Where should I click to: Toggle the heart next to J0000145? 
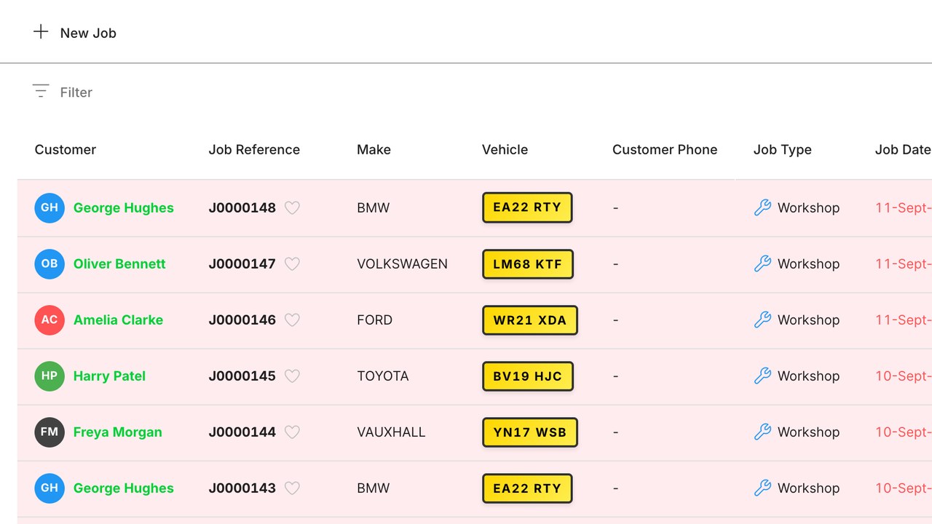click(292, 376)
